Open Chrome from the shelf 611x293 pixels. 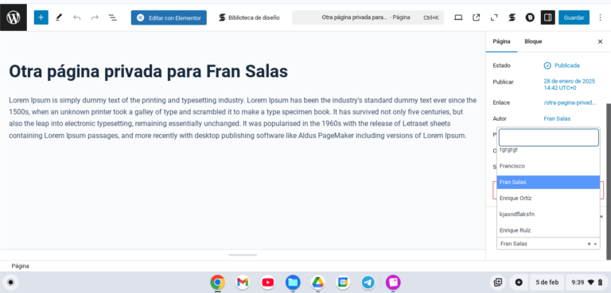click(217, 283)
